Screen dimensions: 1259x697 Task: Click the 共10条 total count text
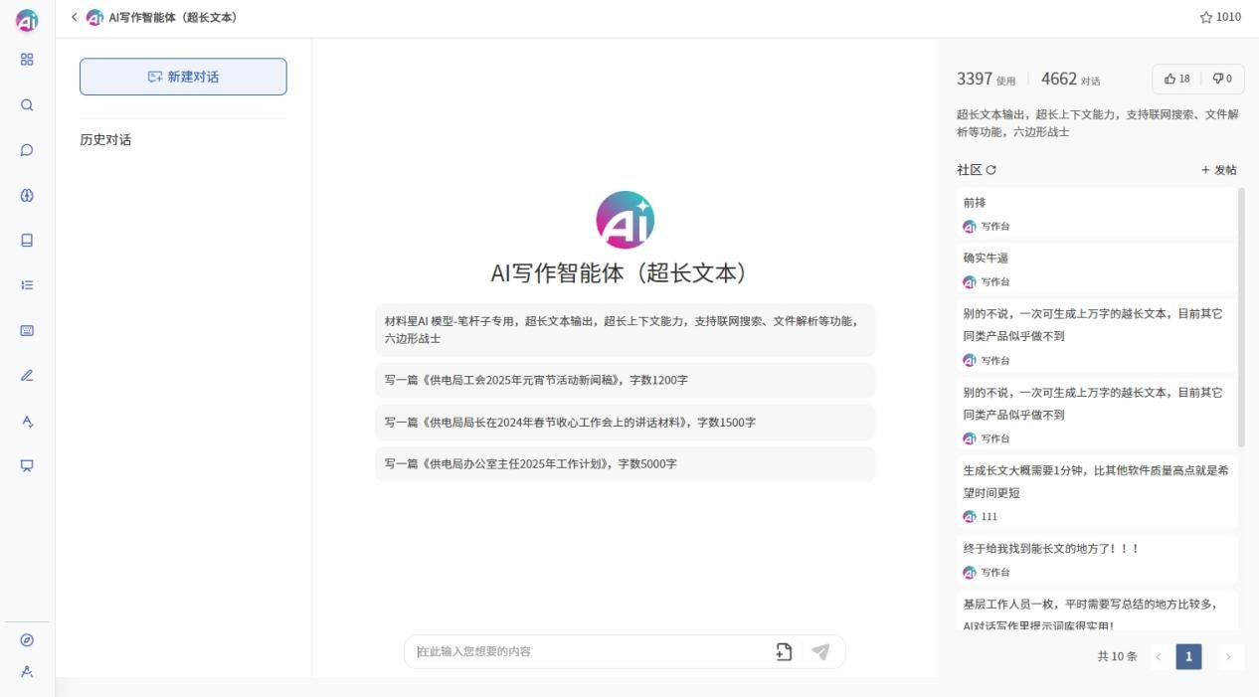click(x=1117, y=656)
